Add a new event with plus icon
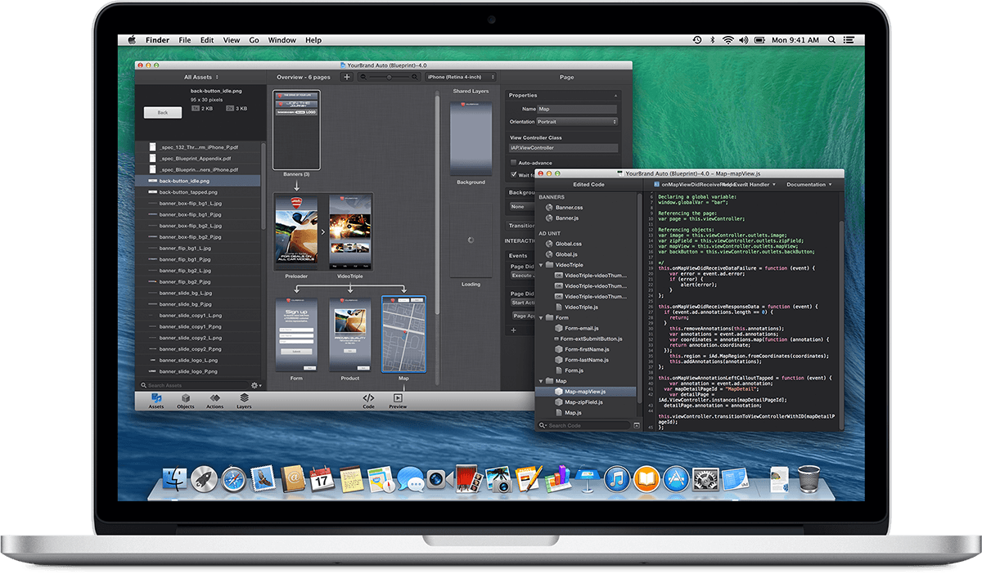Image resolution: width=982 pixels, height=574 pixels. coord(513,330)
